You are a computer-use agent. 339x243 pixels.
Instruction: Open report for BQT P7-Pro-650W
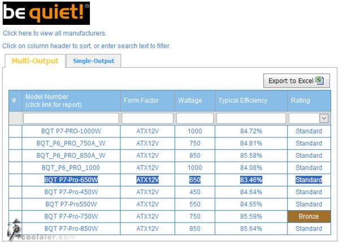(x=71, y=180)
